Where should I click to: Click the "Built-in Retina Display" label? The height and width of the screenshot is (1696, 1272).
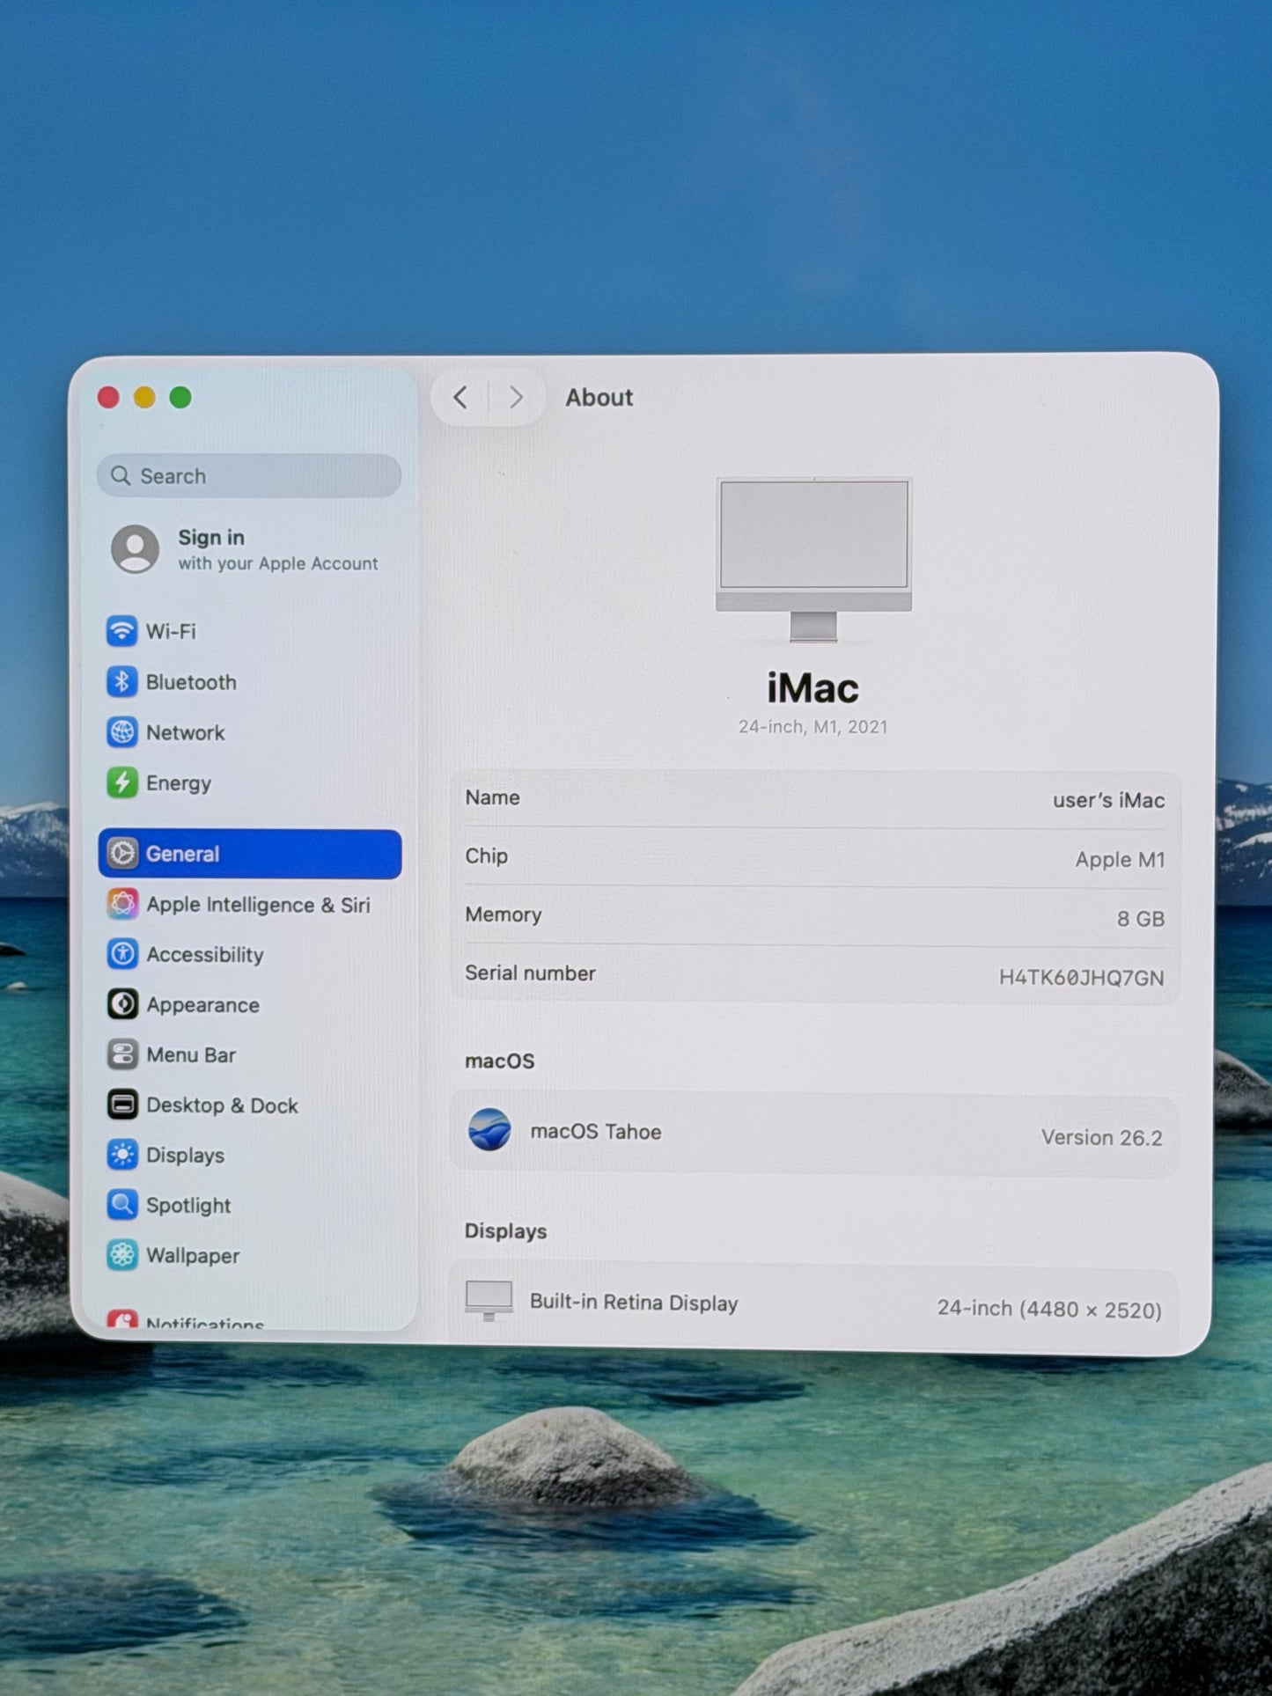click(x=634, y=1303)
